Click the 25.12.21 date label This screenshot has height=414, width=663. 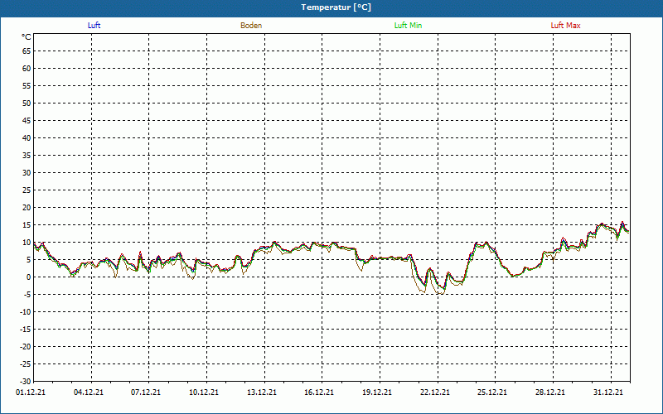pyautogui.click(x=492, y=392)
